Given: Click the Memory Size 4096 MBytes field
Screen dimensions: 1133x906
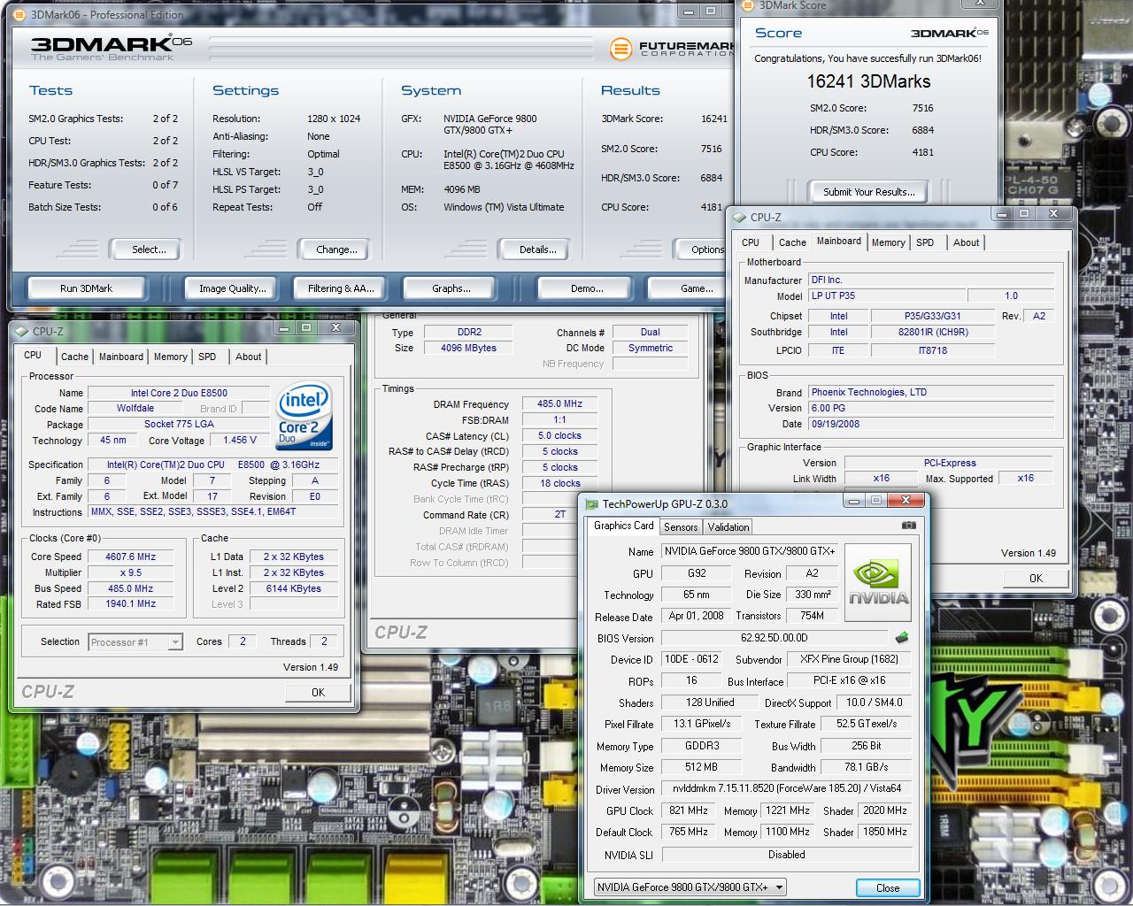Looking at the screenshot, I should click(x=469, y=348).
